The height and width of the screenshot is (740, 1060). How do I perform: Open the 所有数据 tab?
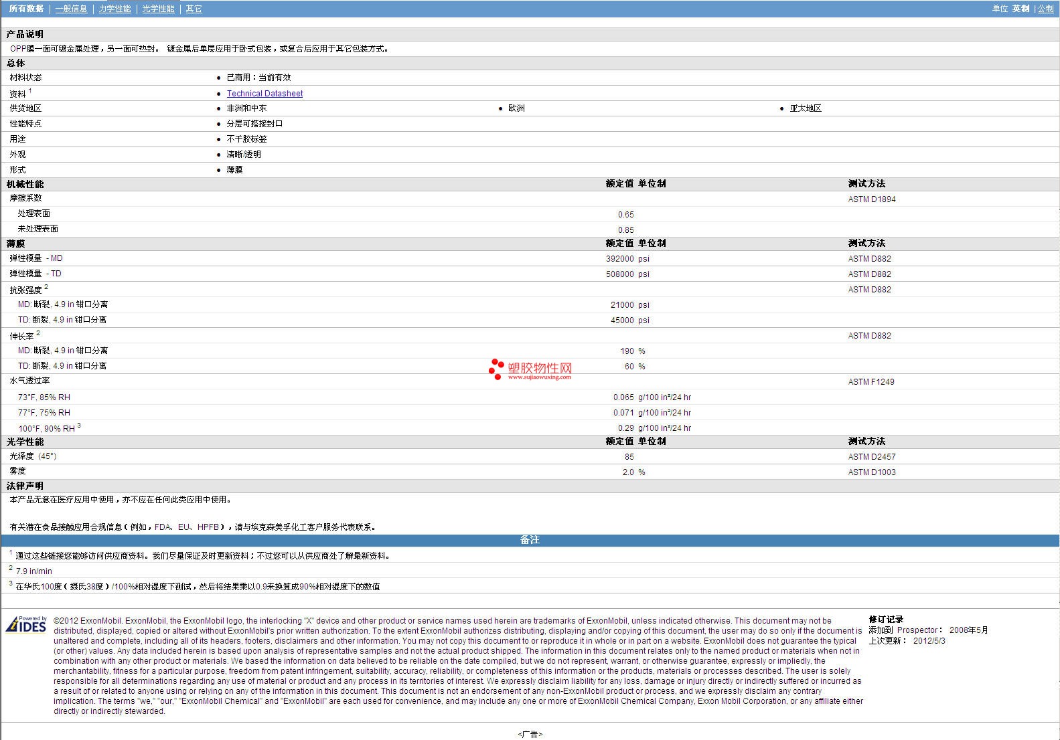(26, 9)
